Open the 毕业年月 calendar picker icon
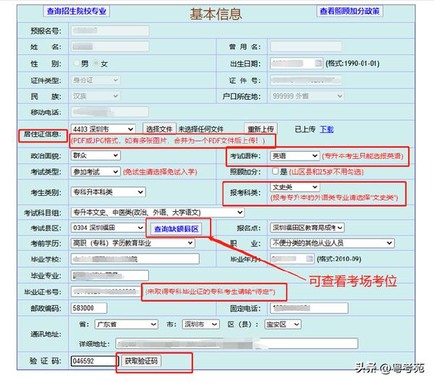Screen dimensions: 434x383 click(x=310, y=259)
